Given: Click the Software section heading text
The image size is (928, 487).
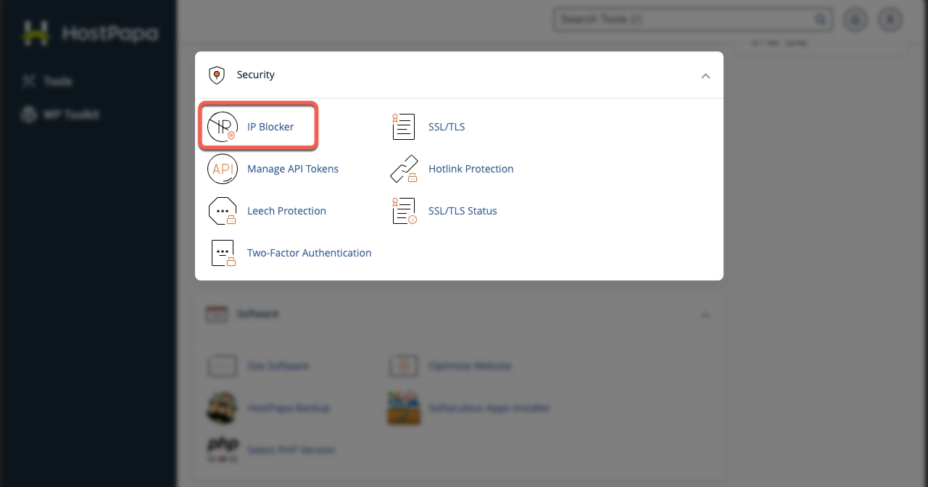Looking at the screenshot, I should coord(258,314).
